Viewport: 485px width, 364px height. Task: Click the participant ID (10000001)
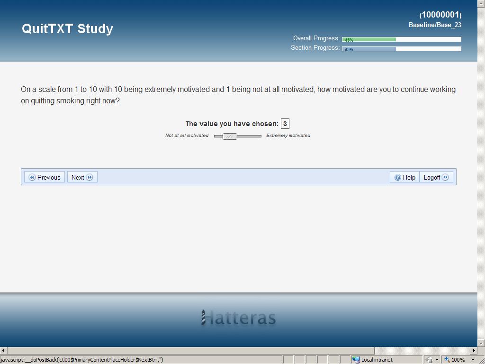tap(440, 15)
